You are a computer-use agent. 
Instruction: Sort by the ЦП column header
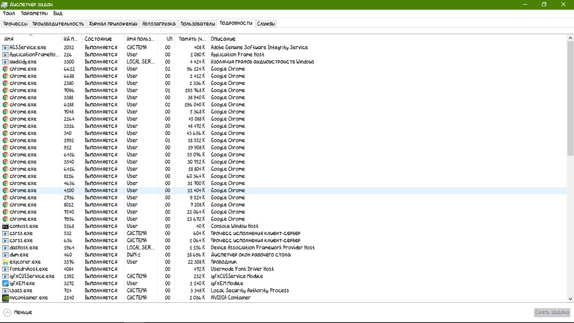(166, 39)
